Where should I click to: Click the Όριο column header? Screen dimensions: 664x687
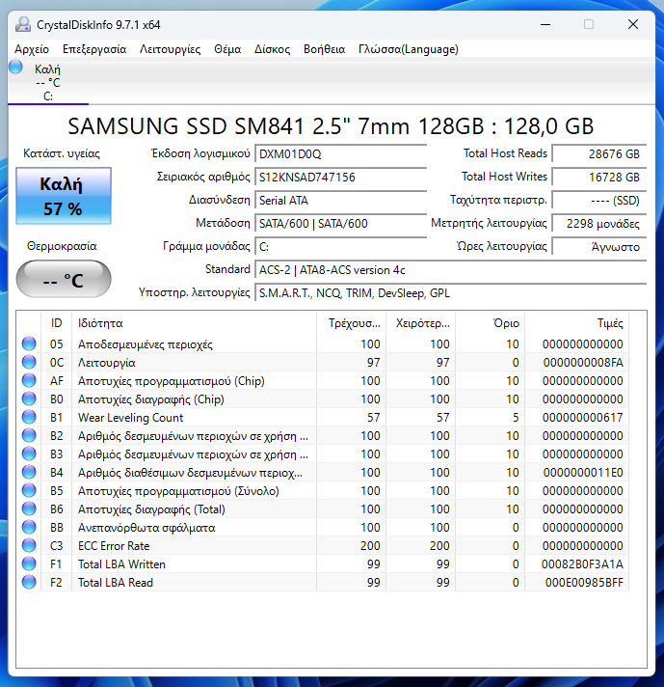(491, 323)
